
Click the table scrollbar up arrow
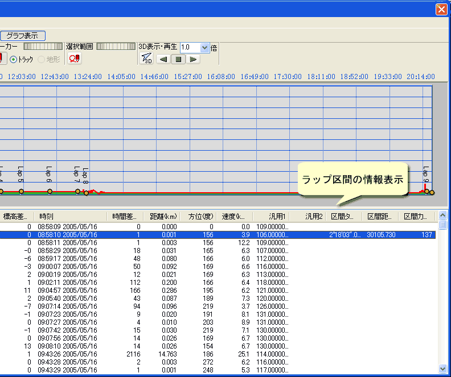click(x=443, y=216)
